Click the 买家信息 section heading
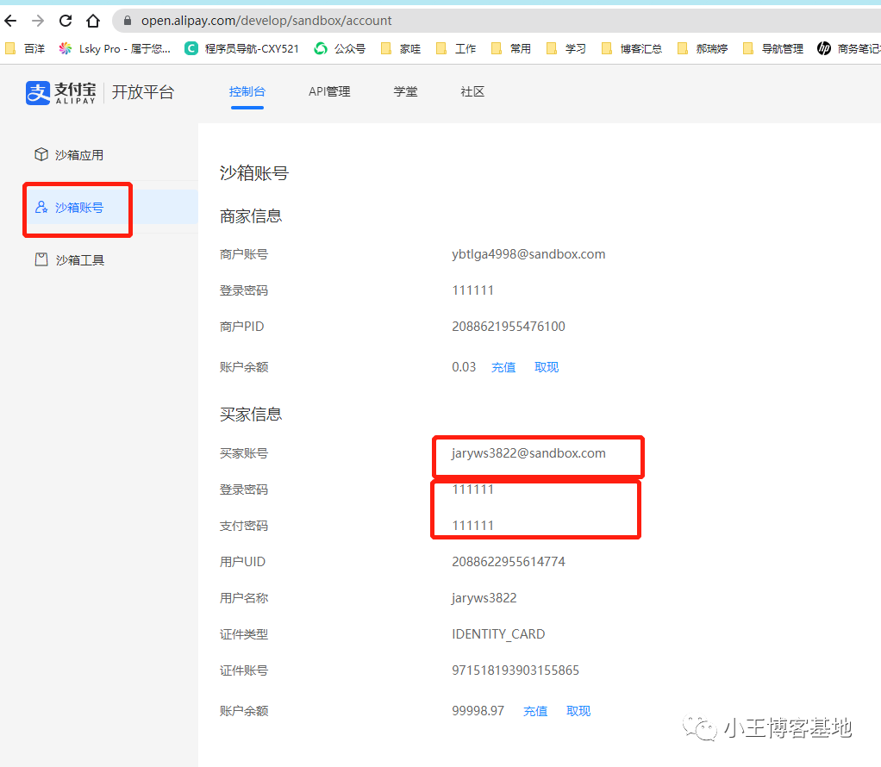The width and height of the screenshot is (881, 767). coord(251,415)
